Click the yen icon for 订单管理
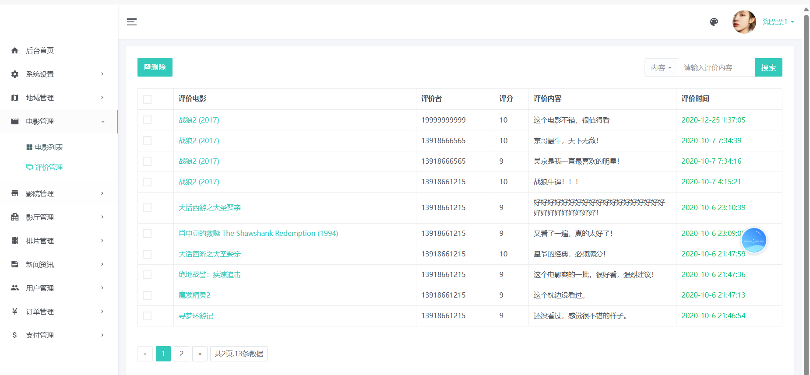Image resolution: width=810 pixels, height=375 pixels. (15, 311)
